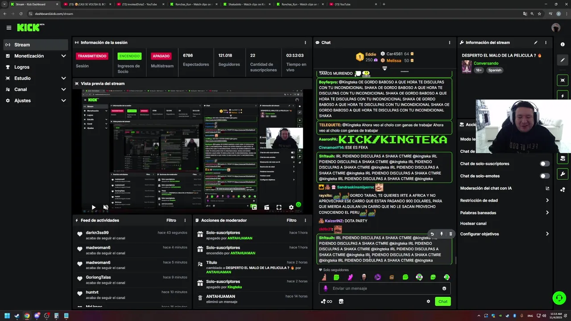Click the lightning bolt right rail icon
The height and width of the screenshot is (321, 571).
pos(563,96)
